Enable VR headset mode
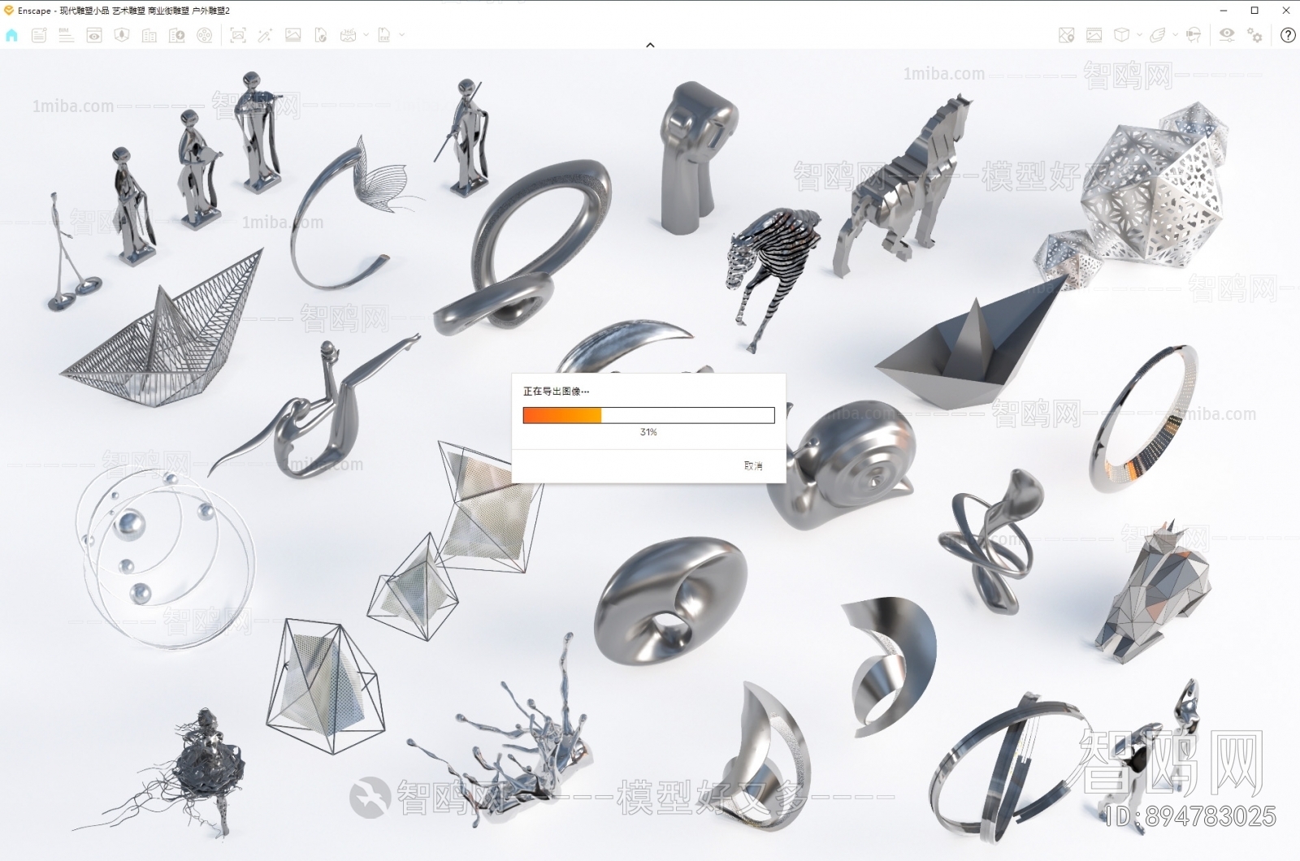This screenshot has width=1300, height=861. click(x=1193, y=35)
